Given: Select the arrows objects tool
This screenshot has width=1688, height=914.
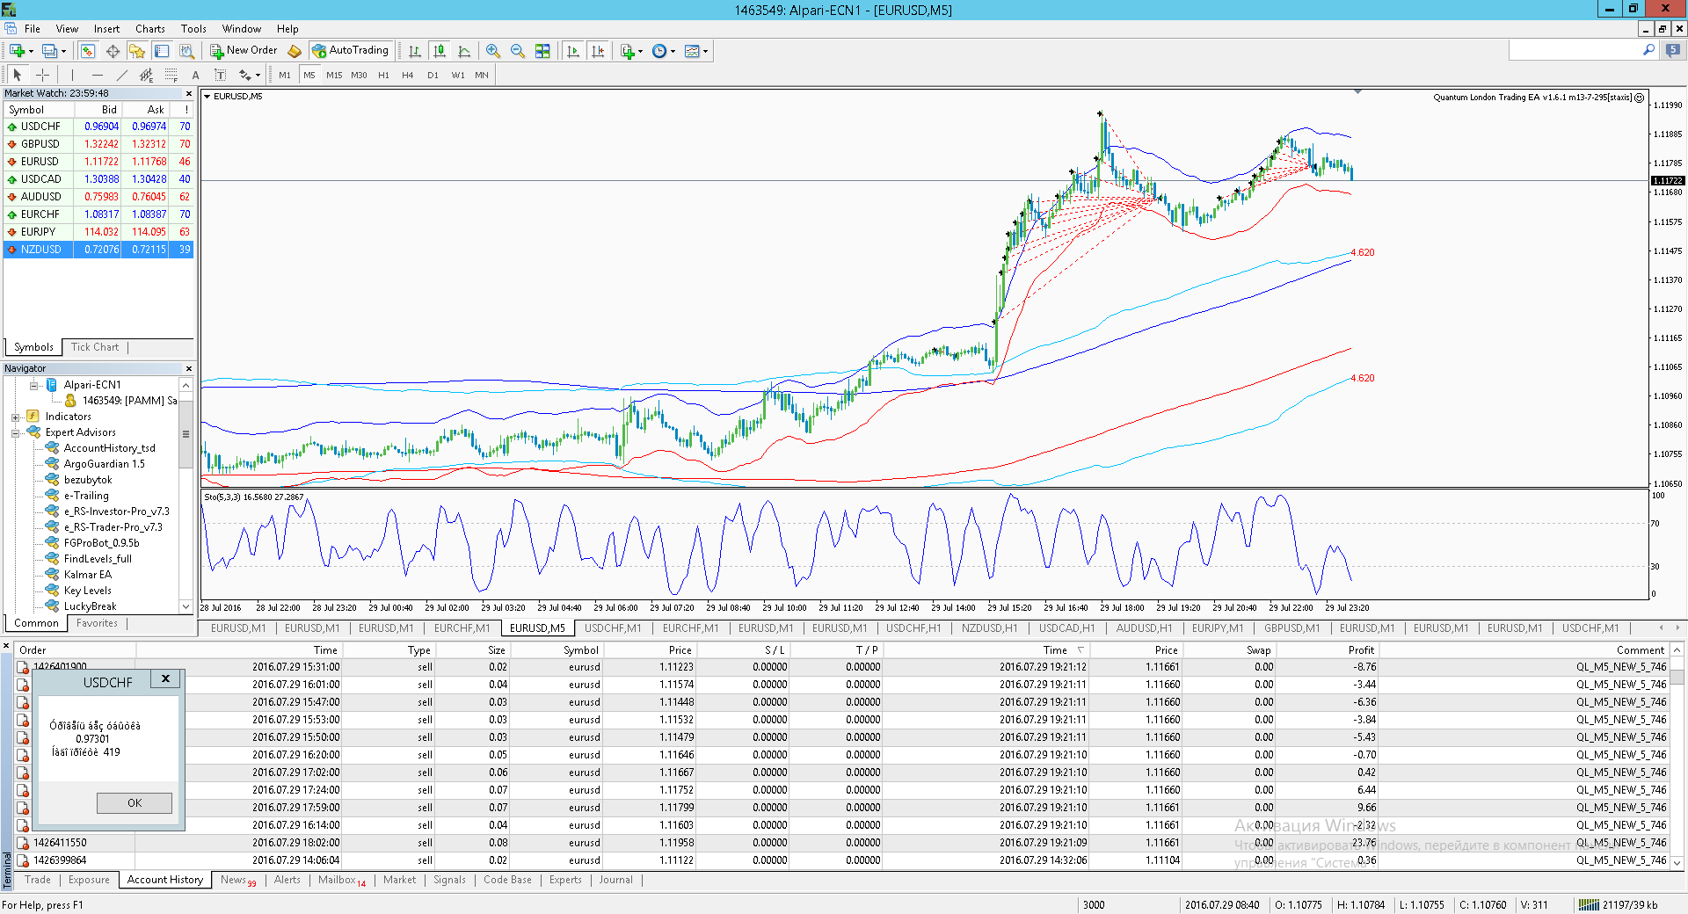Looking at the screenshot, I should (x=244, y=75).
